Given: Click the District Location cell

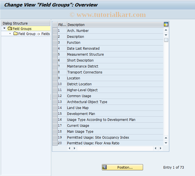Looking at the screenshot, I should point(115,84).
